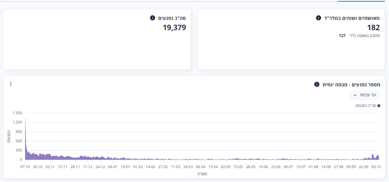389x182 pixels.
Task: Click the 15.11 date label on chart axis
Action: point(63,167)
